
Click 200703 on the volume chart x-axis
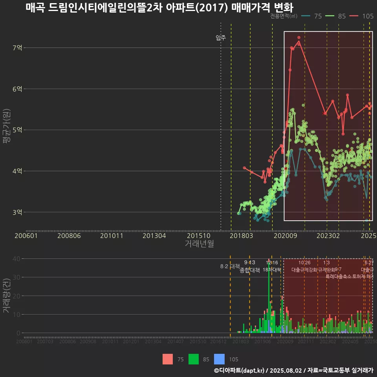click(x=45, y=341)
